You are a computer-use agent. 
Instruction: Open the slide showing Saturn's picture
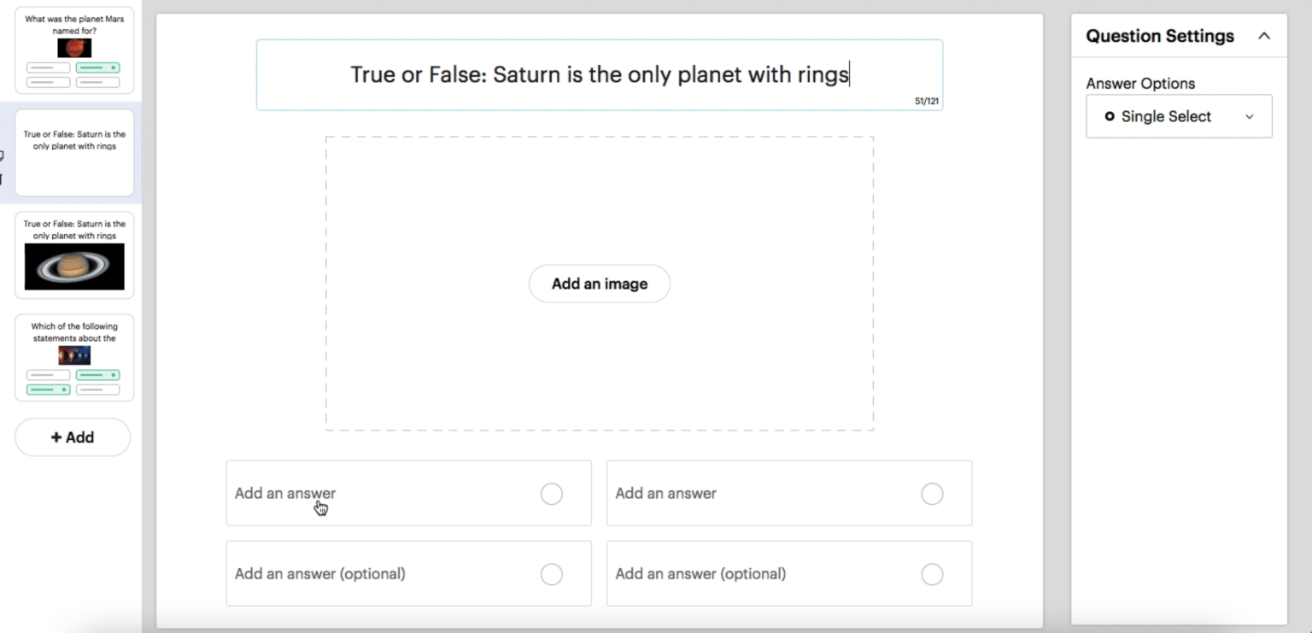[x=74, y=255]
